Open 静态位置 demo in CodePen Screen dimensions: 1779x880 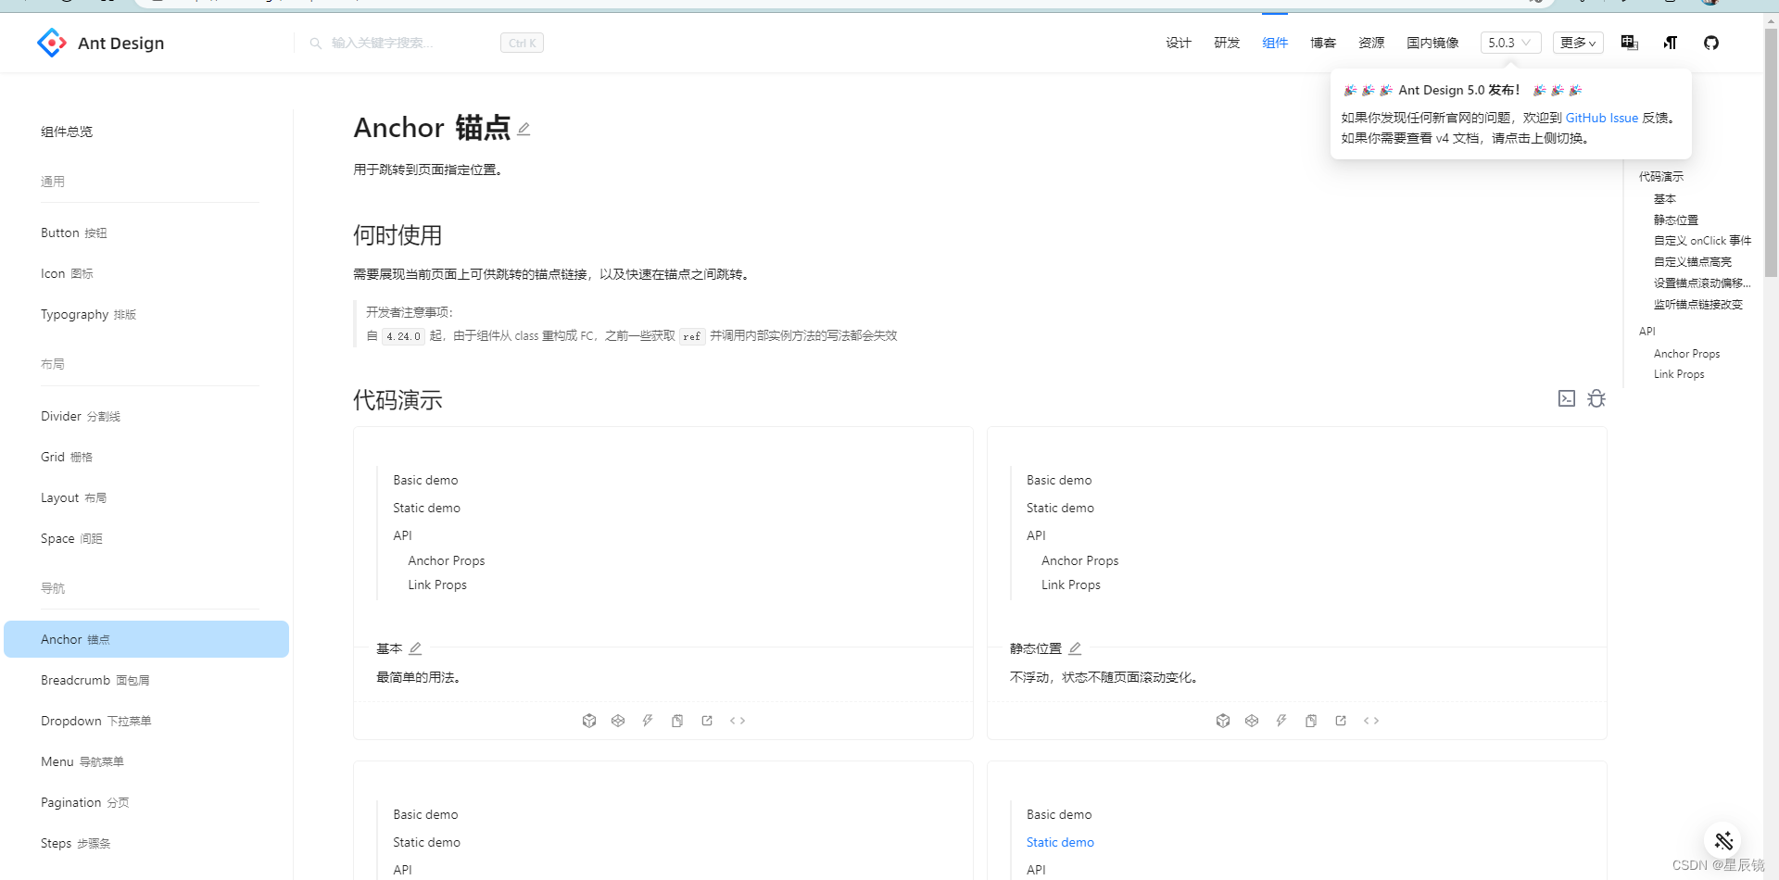[x=1252, y=721]
